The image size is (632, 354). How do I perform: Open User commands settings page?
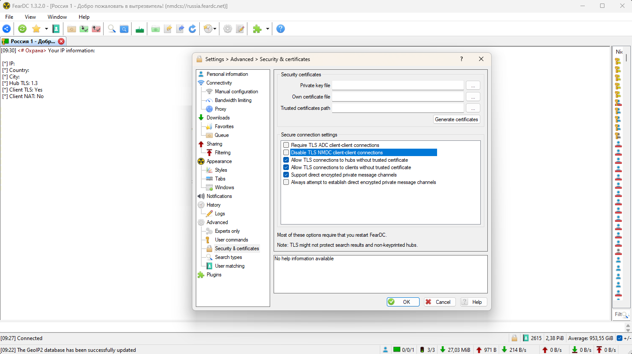[x=231, y=240]
